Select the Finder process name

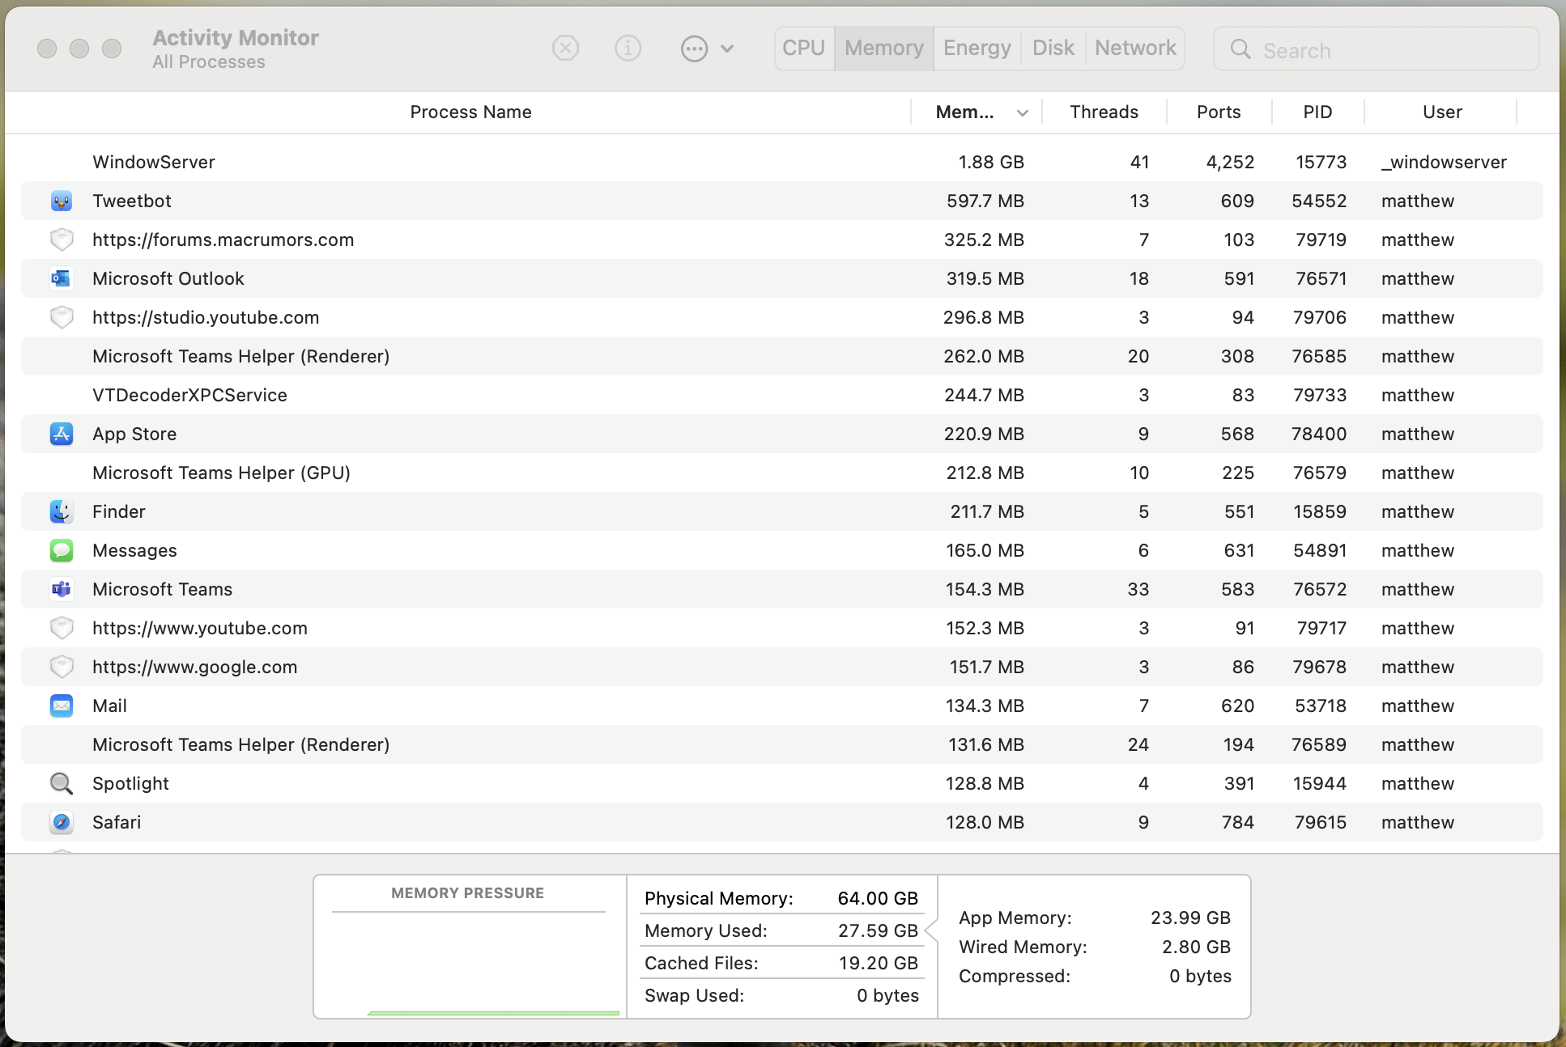click(119, 511)
